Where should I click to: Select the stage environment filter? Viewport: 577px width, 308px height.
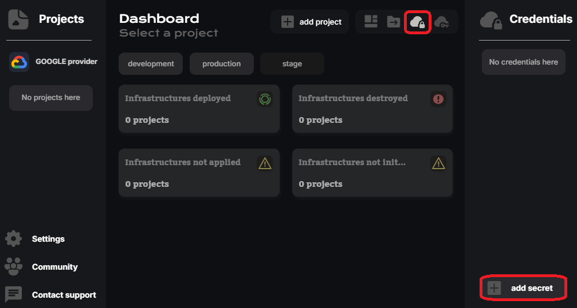292,64
